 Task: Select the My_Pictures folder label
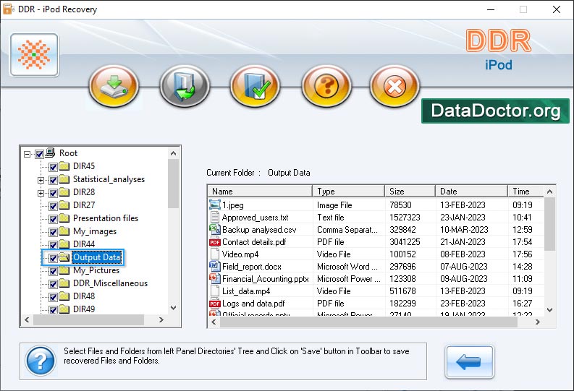tap(96, 270)
